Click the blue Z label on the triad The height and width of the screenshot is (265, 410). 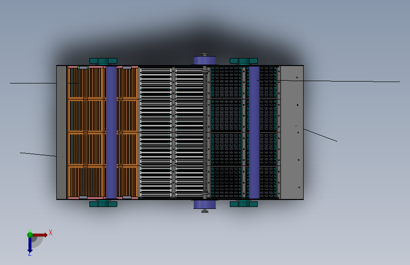pos(29,254)
